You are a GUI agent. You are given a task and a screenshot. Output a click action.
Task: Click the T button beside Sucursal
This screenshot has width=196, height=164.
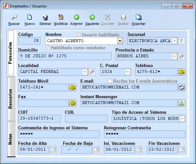point(182,41)
